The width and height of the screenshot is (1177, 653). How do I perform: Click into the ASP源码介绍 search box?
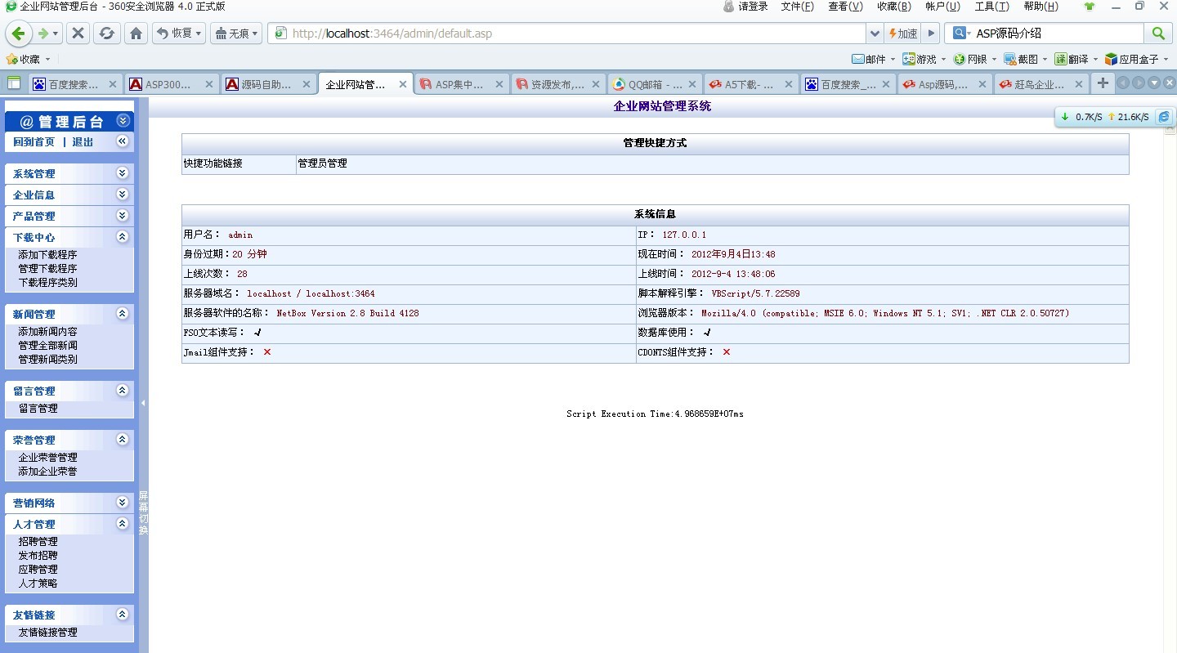point(1058,34)
